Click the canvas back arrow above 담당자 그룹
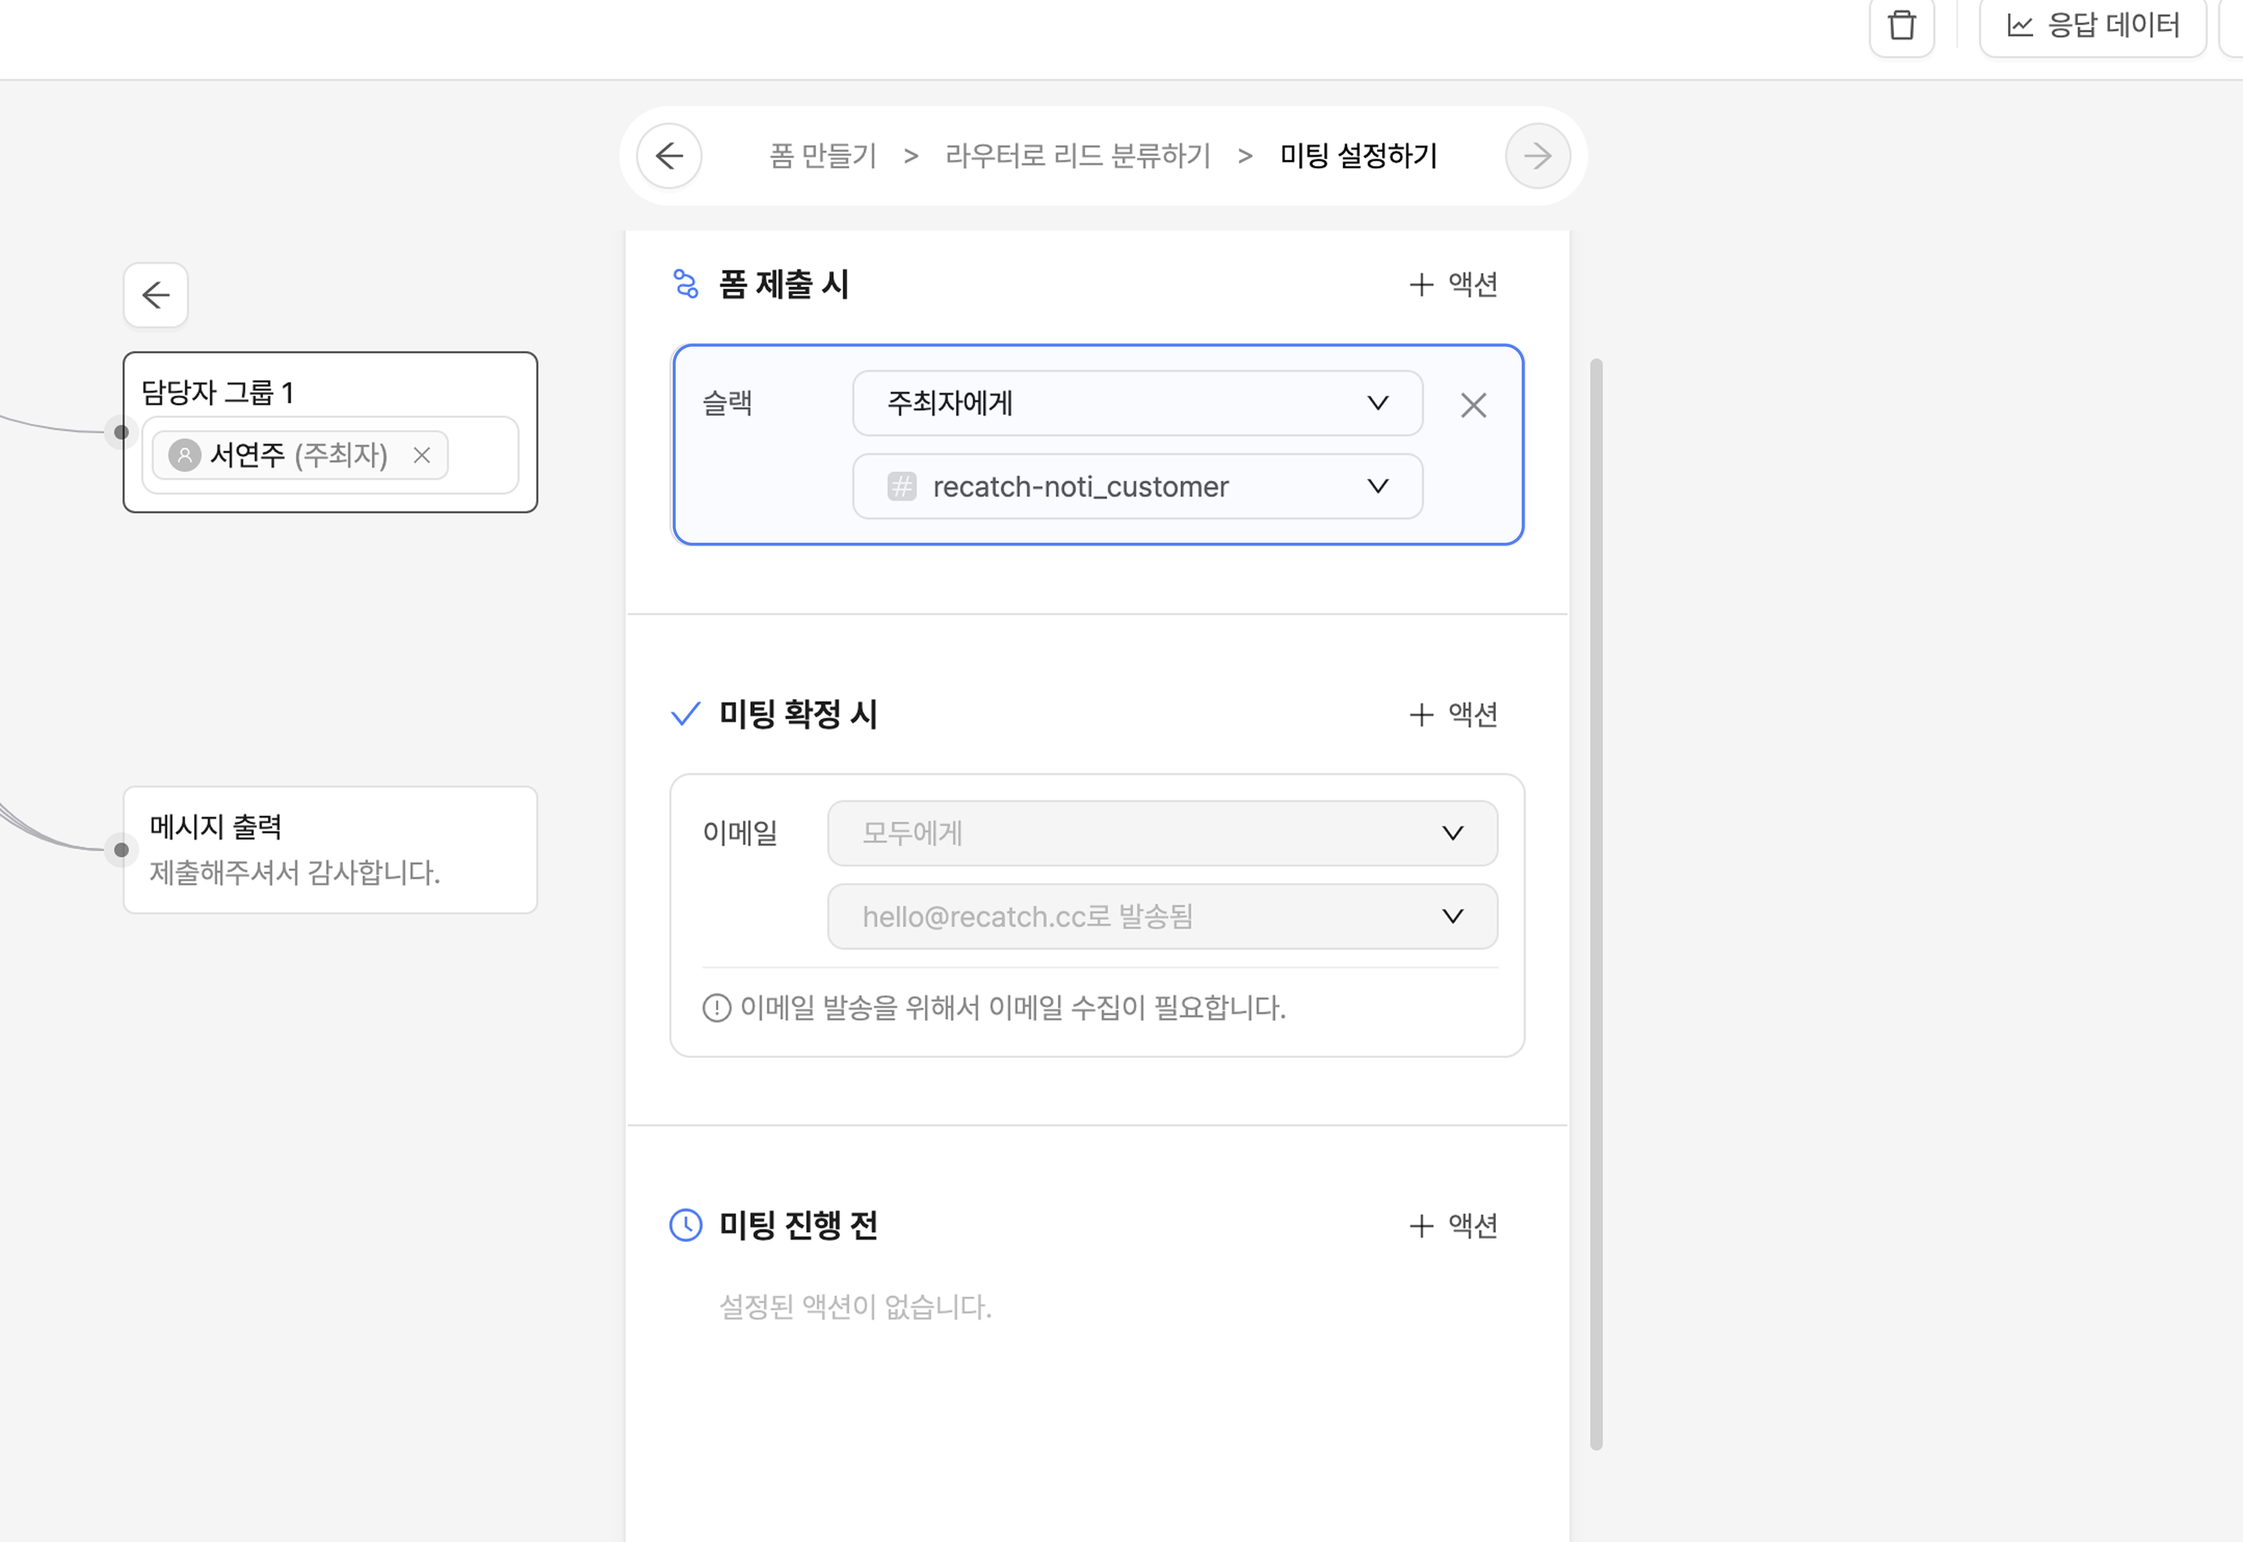 (156, 295)
